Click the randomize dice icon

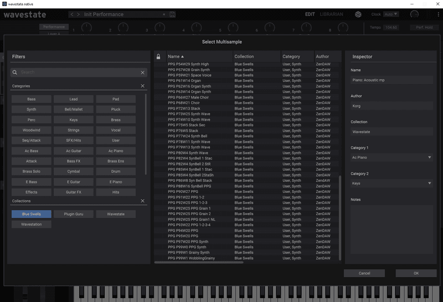point(358,14)
